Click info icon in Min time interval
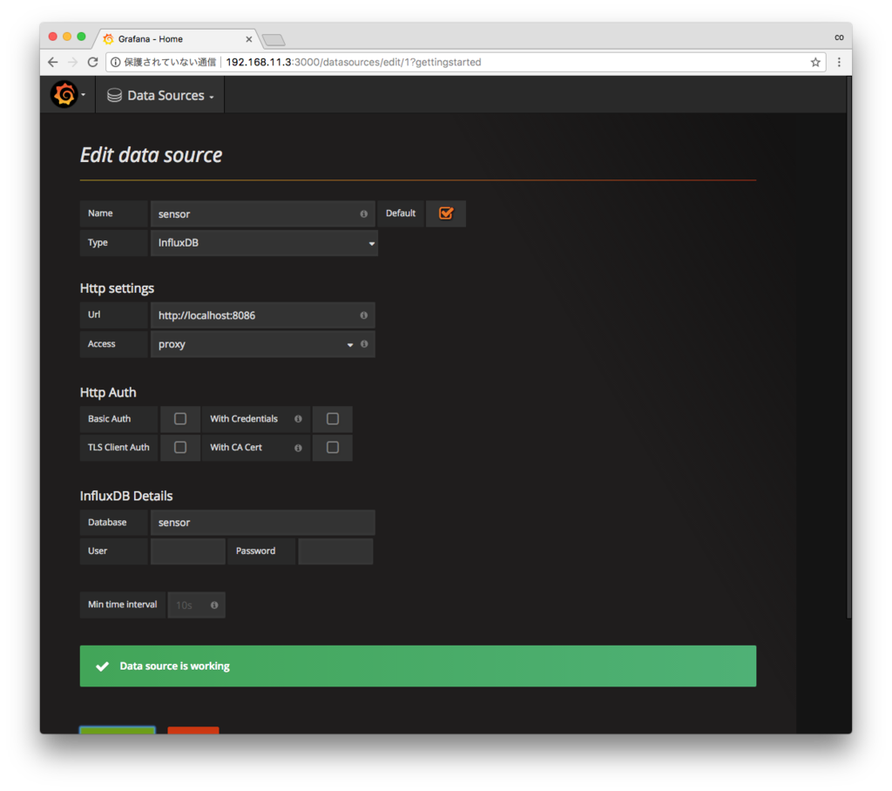This screenshot has height=791, width=892. [214, 605]
